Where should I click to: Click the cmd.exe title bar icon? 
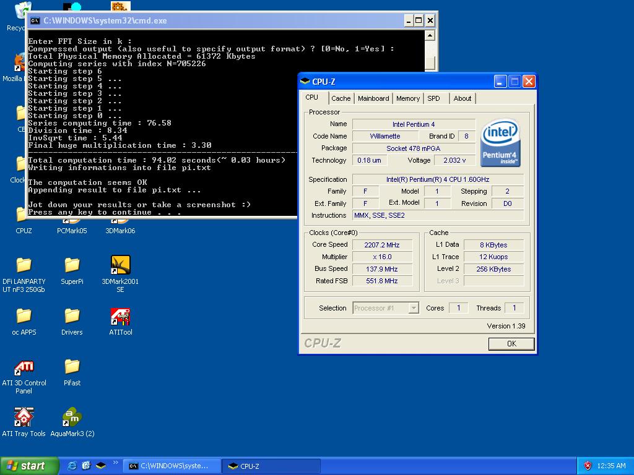click(35, 20)
